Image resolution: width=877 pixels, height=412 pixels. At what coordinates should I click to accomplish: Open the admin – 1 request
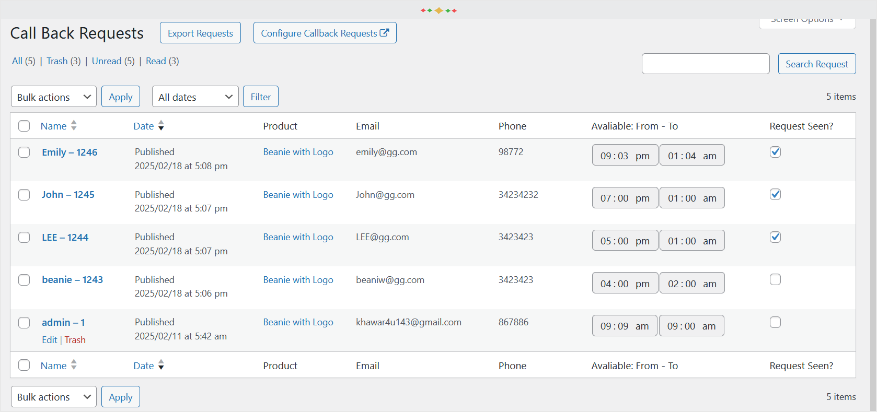pyautogui.click(x=63, y=323)
